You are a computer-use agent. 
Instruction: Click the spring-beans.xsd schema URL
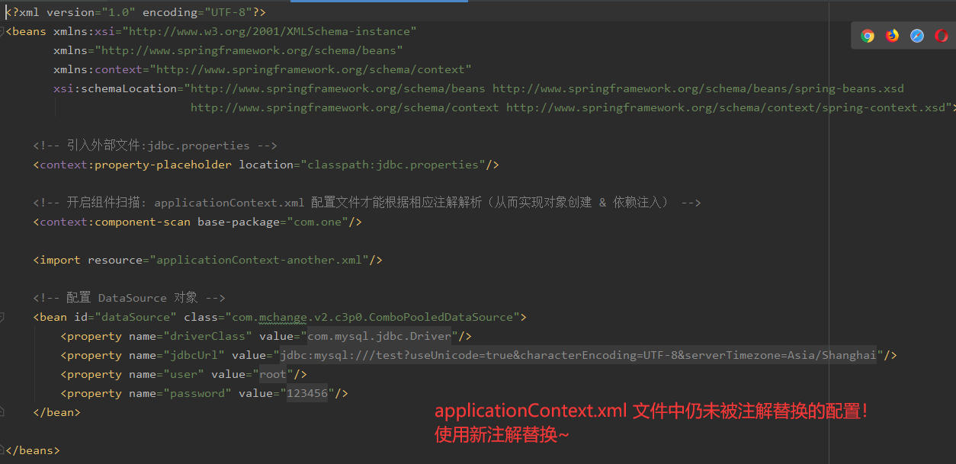[x=698, y=88]
